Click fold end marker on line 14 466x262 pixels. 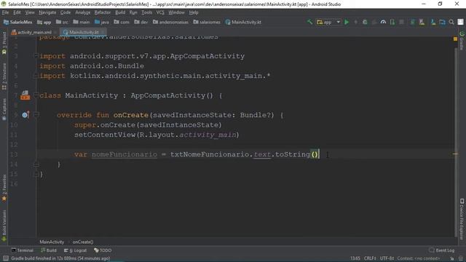click(36, 164)
